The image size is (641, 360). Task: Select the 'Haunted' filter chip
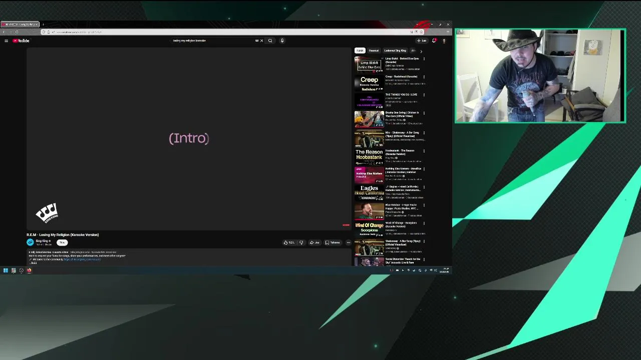pyautogui.click(x=374, y=50)
